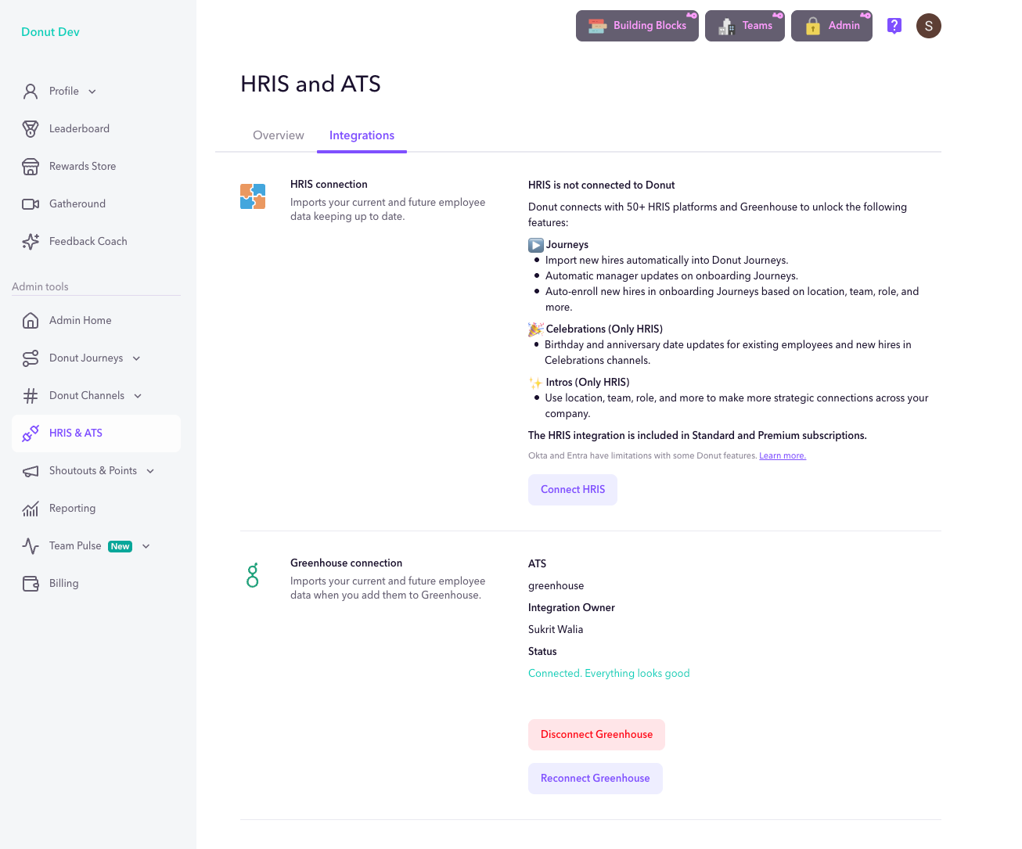Open Leaderboard medal icon

31,129
